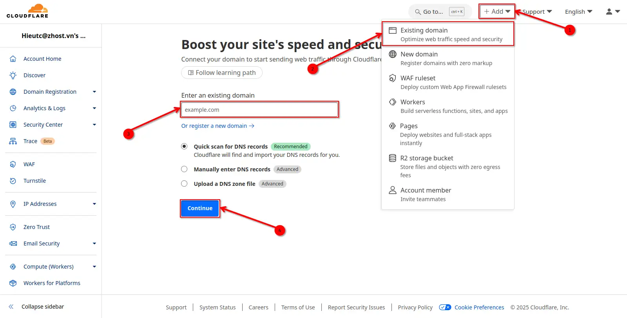Select Manually enter DNS records option

(x=184, y=169)
